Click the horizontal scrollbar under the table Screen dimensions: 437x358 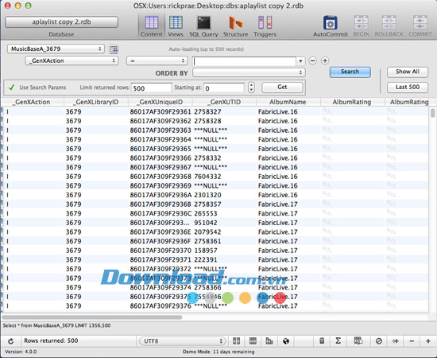coord(92,317)
